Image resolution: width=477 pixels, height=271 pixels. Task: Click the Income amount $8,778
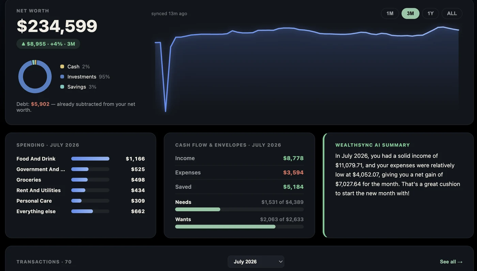click(293, 158)
